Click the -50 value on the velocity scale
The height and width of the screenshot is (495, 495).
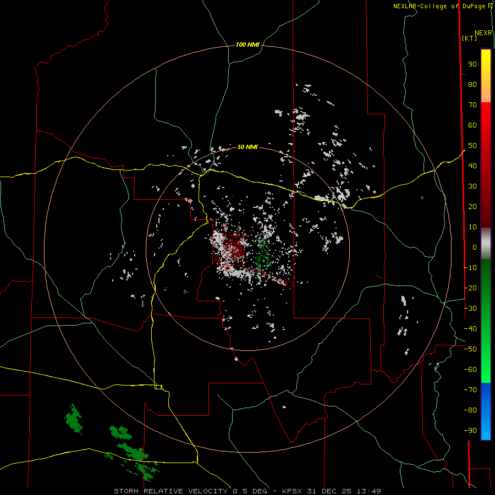(x=470, y=349)
